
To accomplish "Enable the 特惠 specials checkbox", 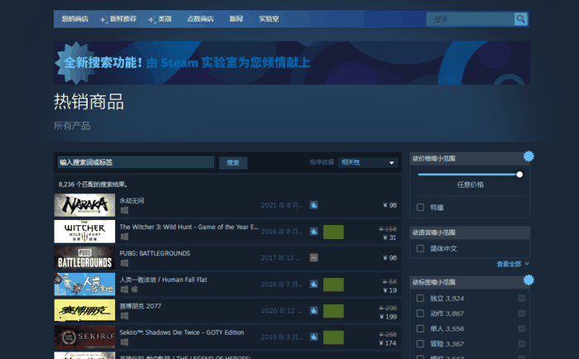I will [x=420, y=207].
